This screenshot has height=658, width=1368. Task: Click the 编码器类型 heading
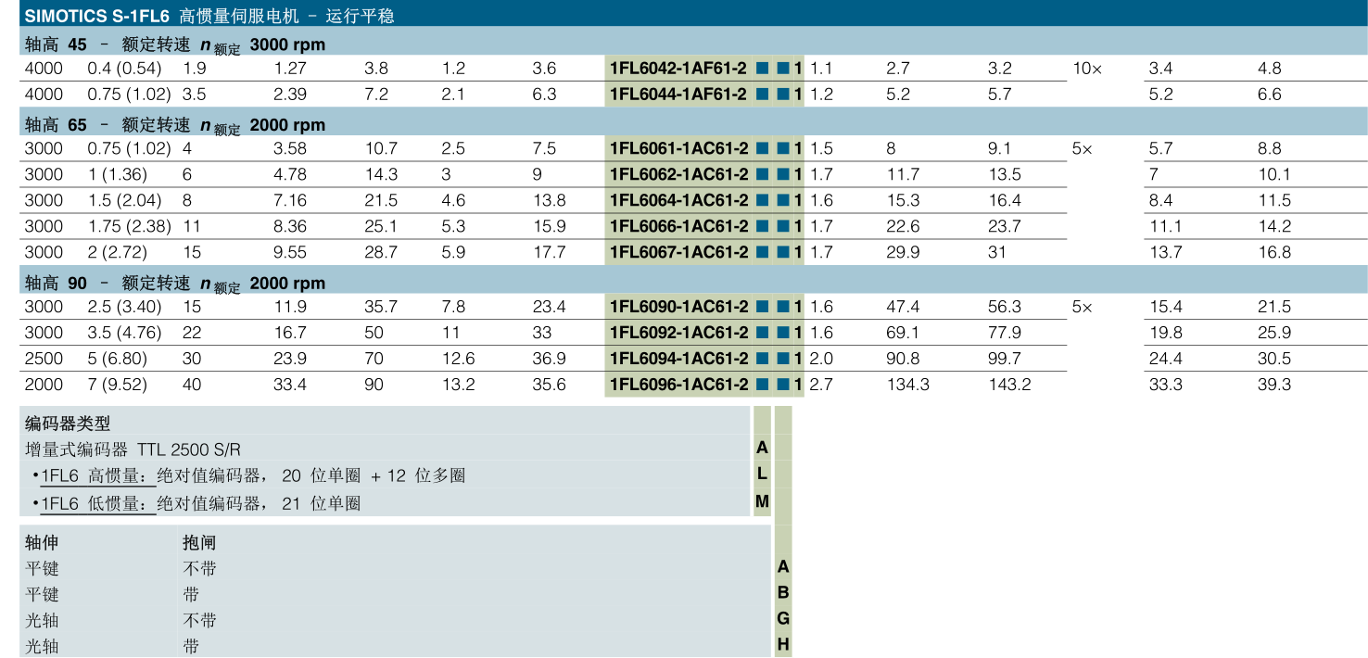(x=68, y=424)
